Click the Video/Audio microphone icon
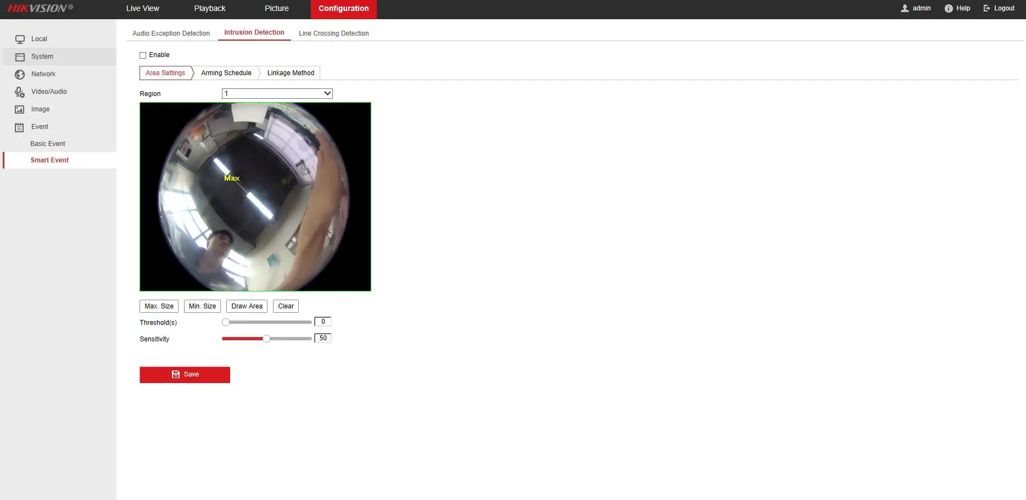 20,92
